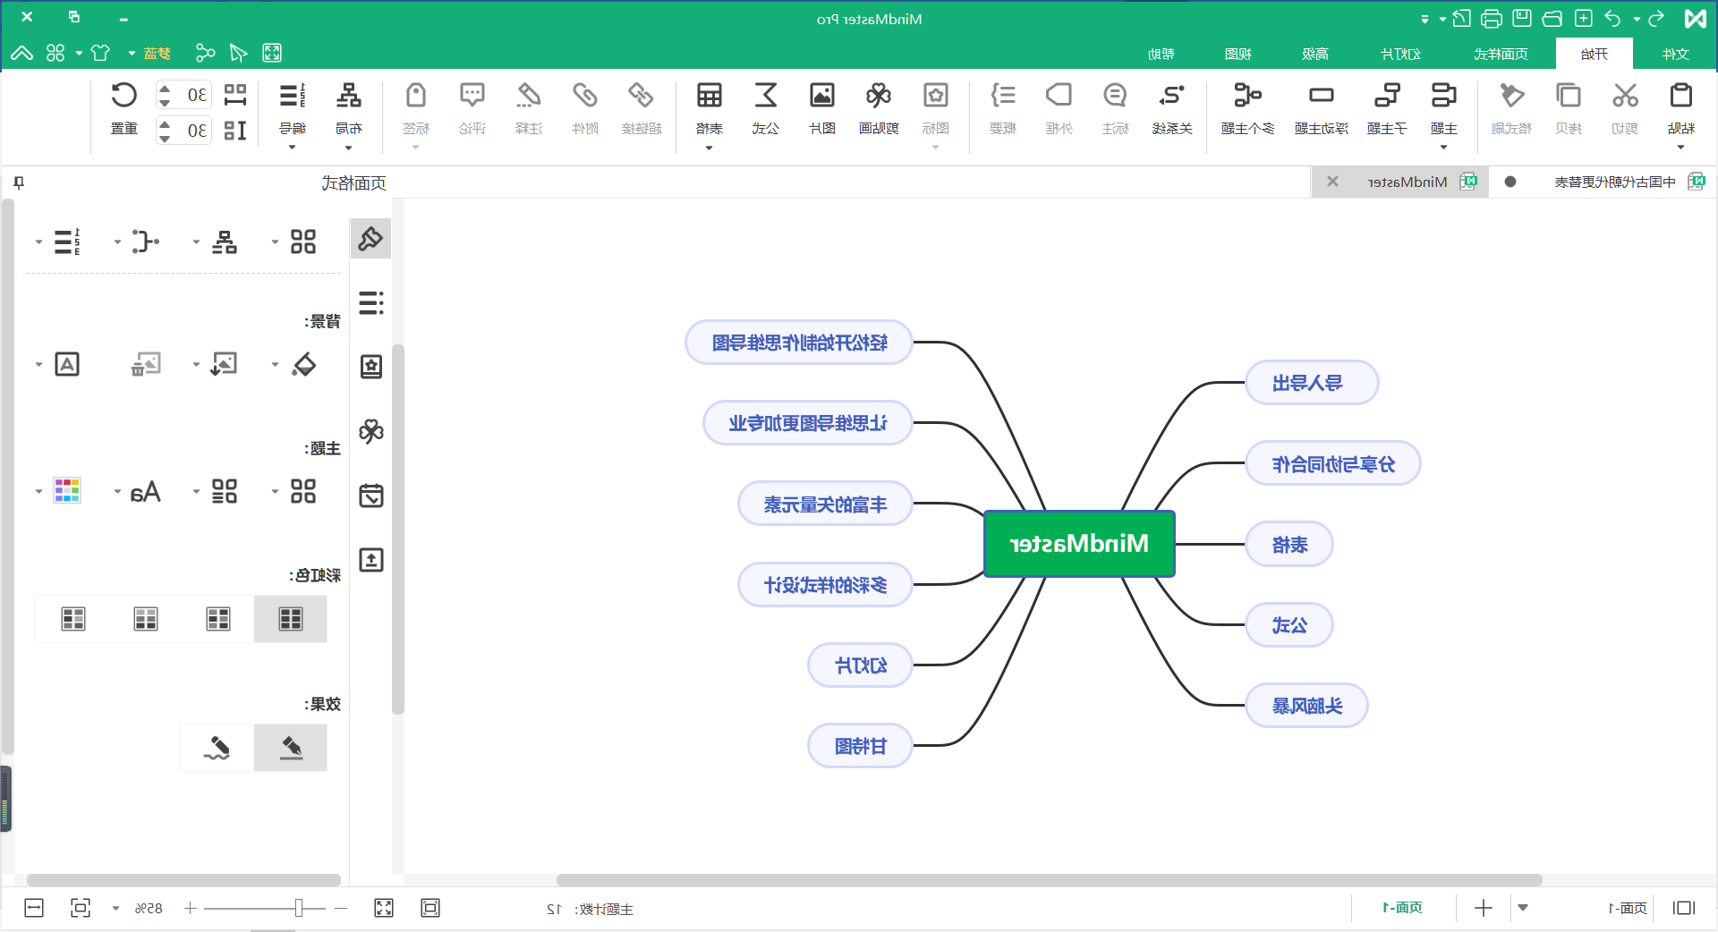Click the 重置 reset button
The height and width of the screenshot is (932, 1718).
pyautogui.click(x=124, y=108)
